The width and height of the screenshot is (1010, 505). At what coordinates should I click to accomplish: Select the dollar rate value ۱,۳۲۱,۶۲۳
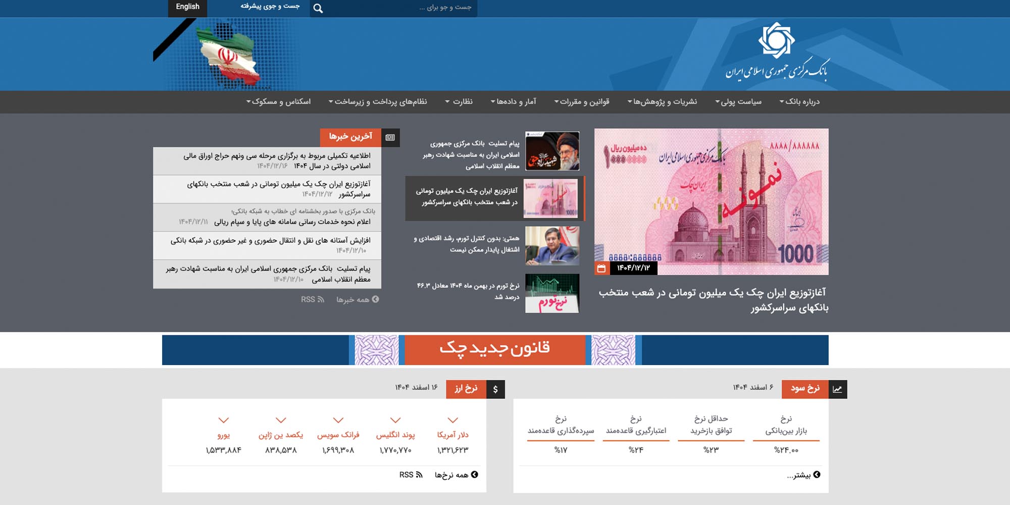click(x=453, y=450)
